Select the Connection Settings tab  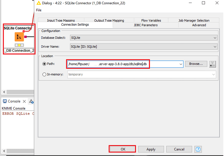[75, 25]
